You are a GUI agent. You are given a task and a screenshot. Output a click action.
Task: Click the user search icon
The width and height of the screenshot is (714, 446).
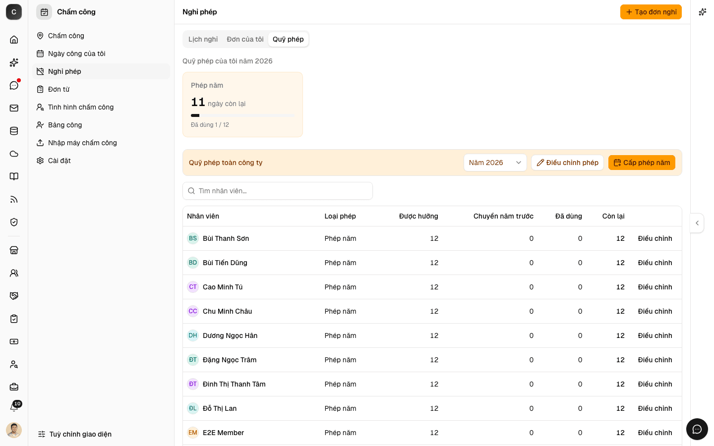tap(14, 364)
